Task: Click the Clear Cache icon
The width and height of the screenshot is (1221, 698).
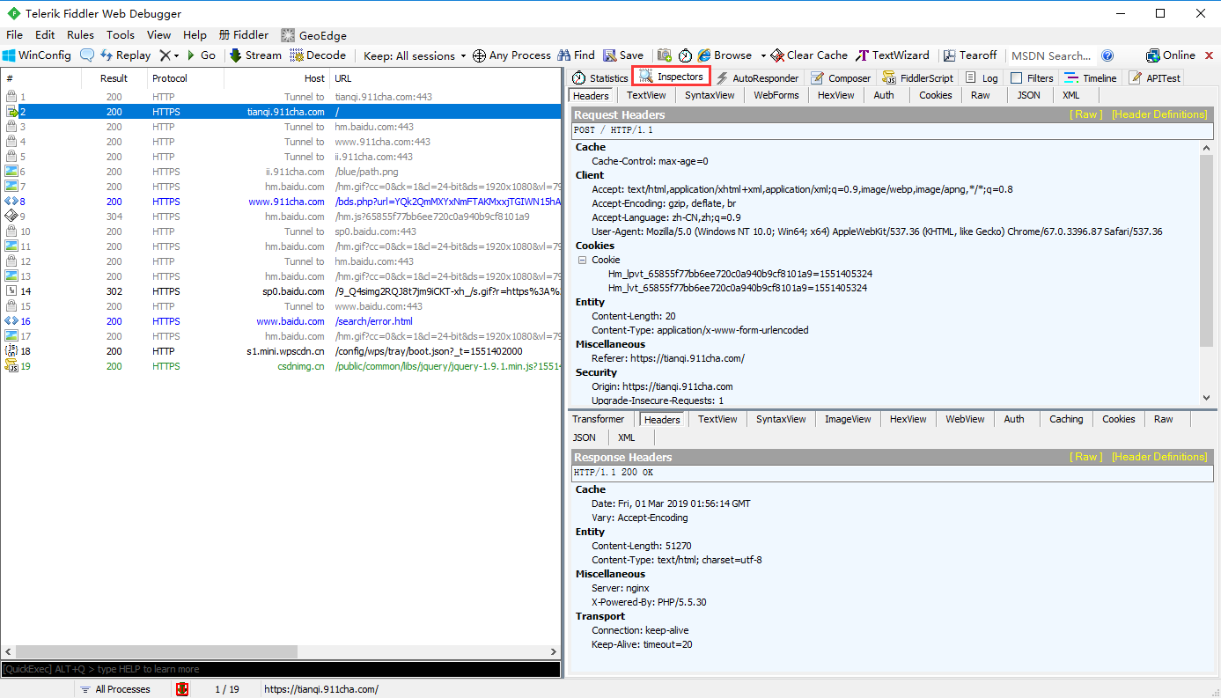Action: click(x=807, y=55)
